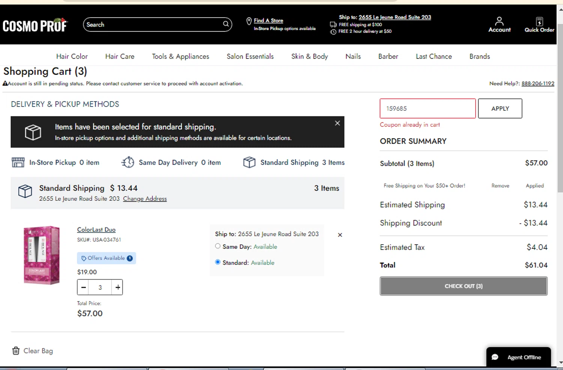The height and width of the screenshot is (370, 563).
Task: Click the Offers Available tag
Action: (107, 258)
